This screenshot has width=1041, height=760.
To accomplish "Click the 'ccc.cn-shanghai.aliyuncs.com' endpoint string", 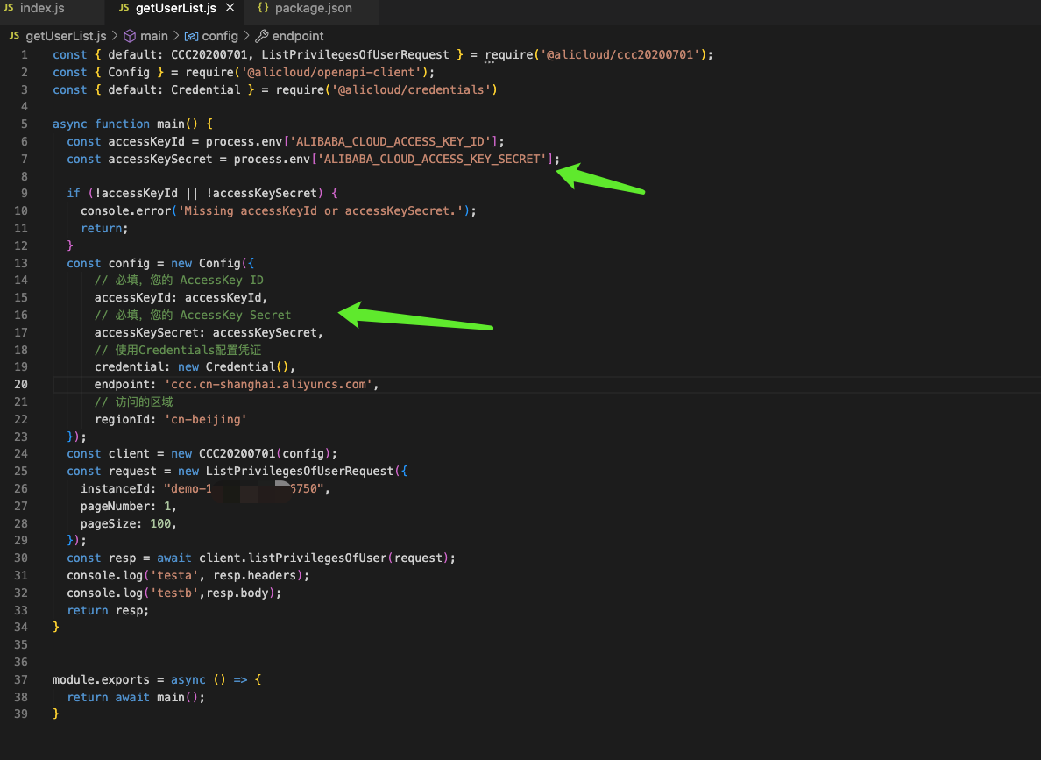I will point(268,384).
